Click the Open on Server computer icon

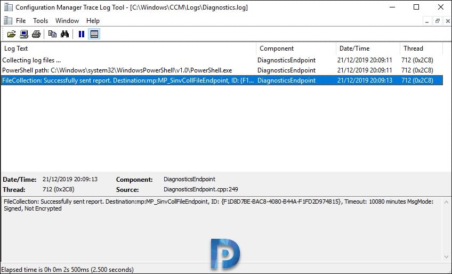[23, 34]
